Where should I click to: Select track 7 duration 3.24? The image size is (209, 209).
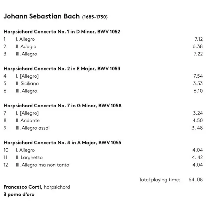(x=198, y=113)
